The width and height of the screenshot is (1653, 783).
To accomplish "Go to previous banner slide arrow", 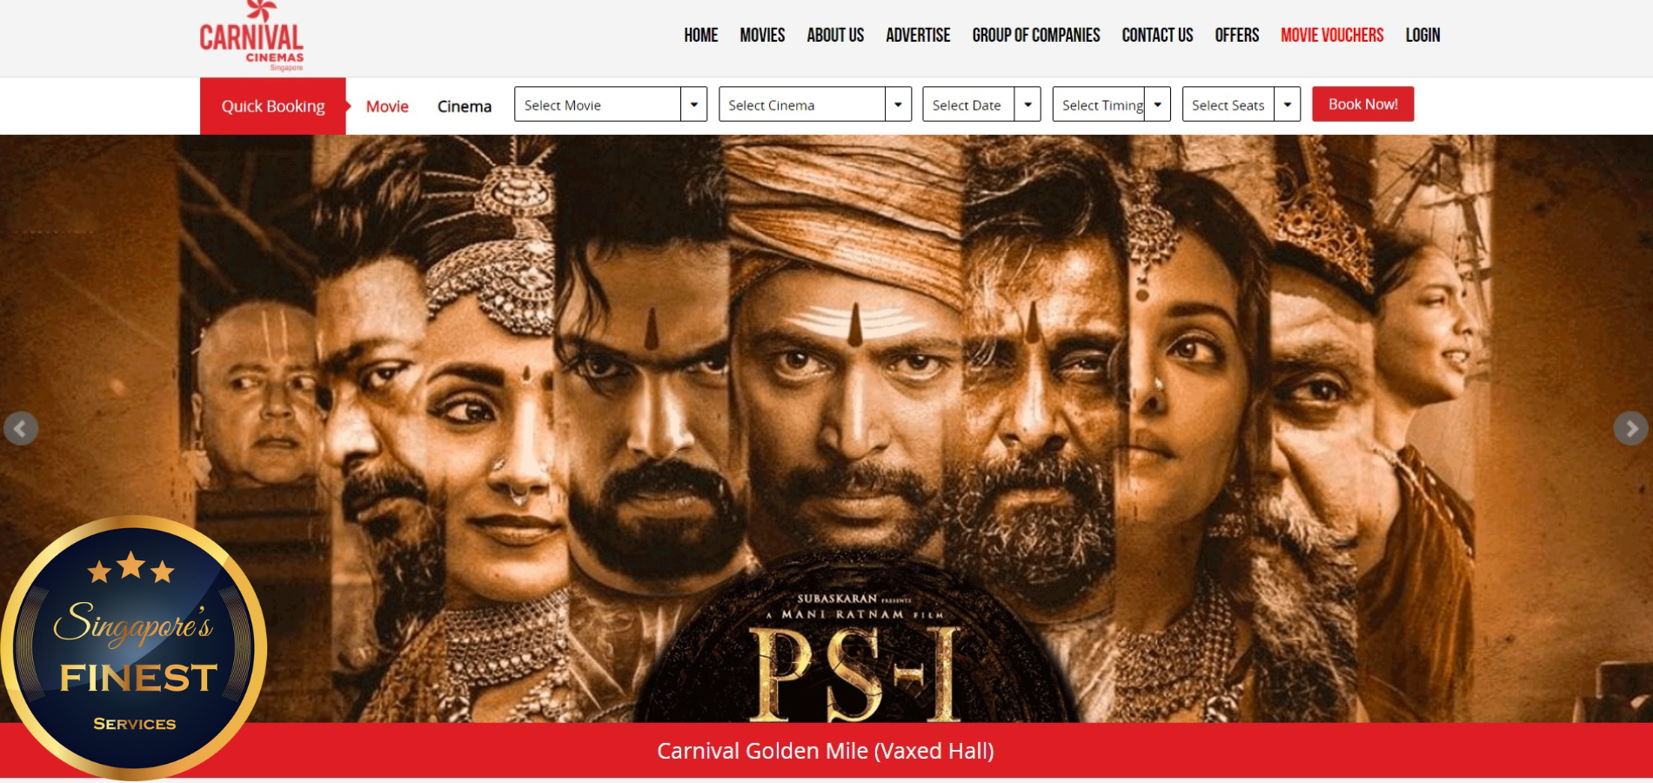I will click(21, 428).
